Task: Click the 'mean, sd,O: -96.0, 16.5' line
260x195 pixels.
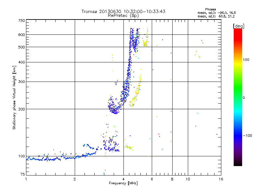Action: [216, 13]
